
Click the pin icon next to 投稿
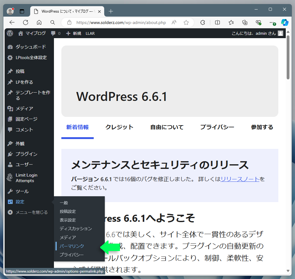10,71
